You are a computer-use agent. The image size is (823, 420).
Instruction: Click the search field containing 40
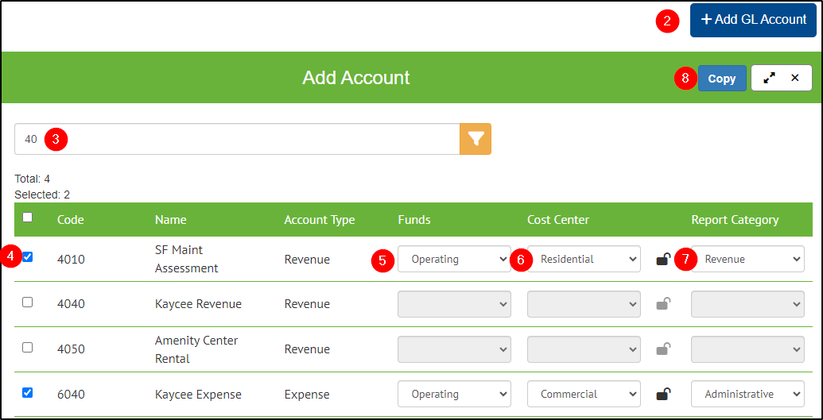pyautogui.click(x=237, y=139)
